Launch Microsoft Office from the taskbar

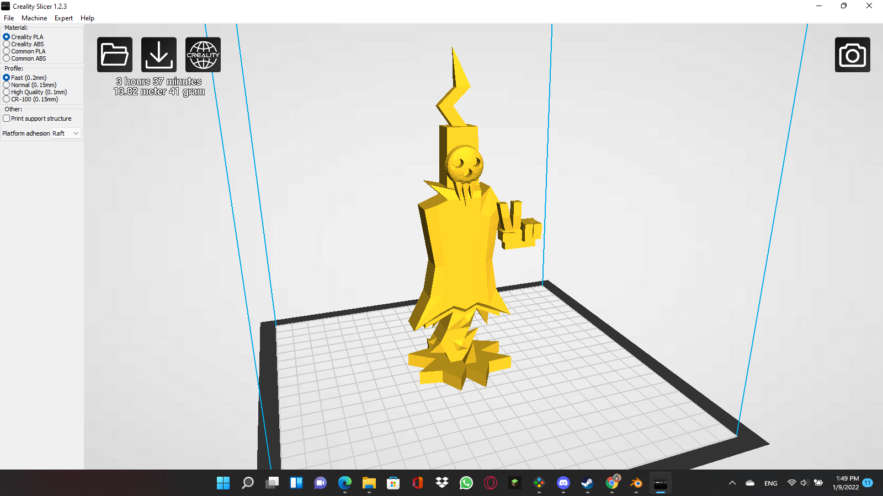(418, 483)
